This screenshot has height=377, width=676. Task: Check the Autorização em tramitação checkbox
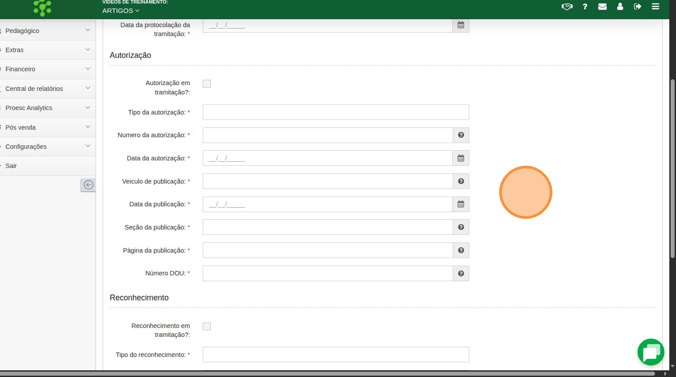[207, 84]
